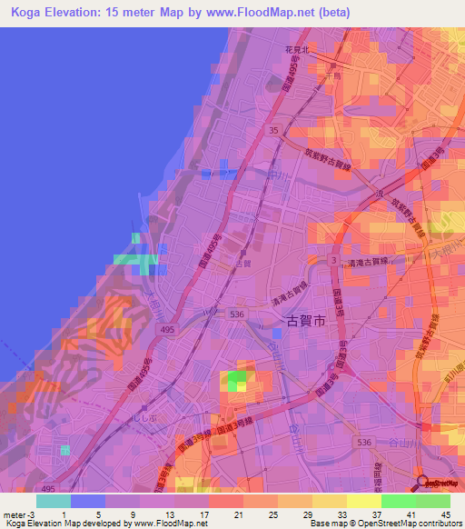The height and width of the screenshot is (529, 465).
Task: Click the route 35 road shield
Action: pyautogui.click(x=273, y=130)
